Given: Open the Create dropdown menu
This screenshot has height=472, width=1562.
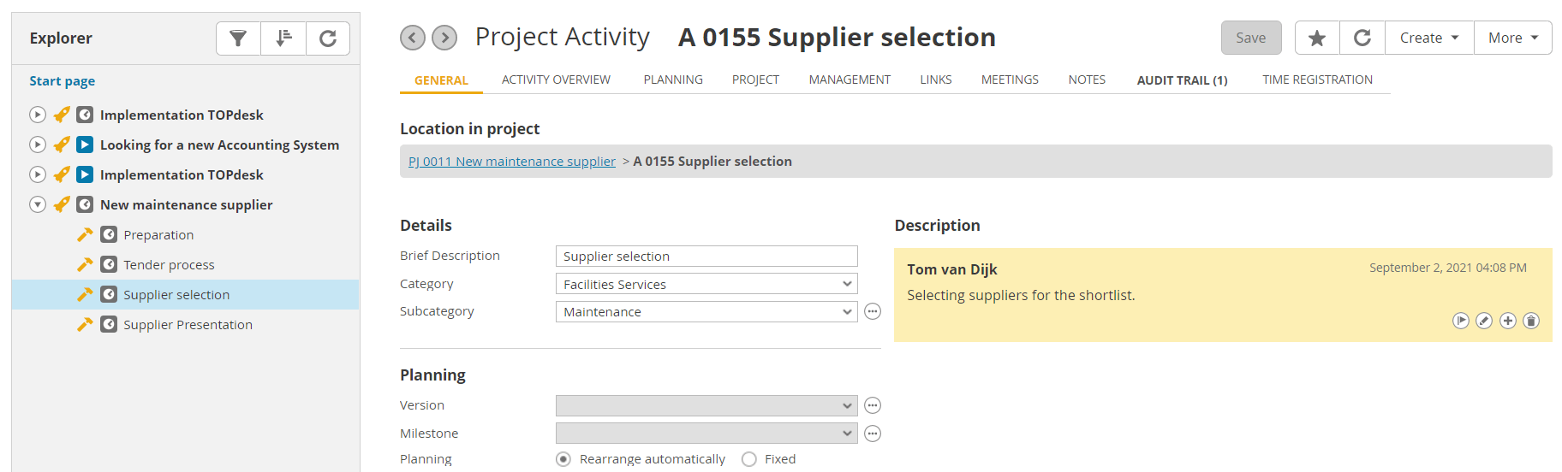Looking at the screenshot, I should pyautogui.click(x=1429, y=38).
